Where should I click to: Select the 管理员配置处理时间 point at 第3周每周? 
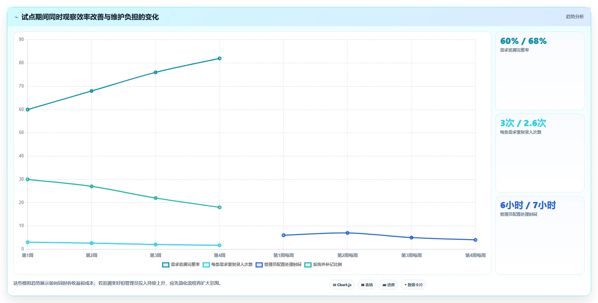tap(411, 238)
